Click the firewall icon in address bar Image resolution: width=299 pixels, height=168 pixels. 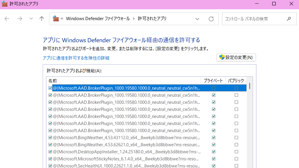click(x=56, y=19)
